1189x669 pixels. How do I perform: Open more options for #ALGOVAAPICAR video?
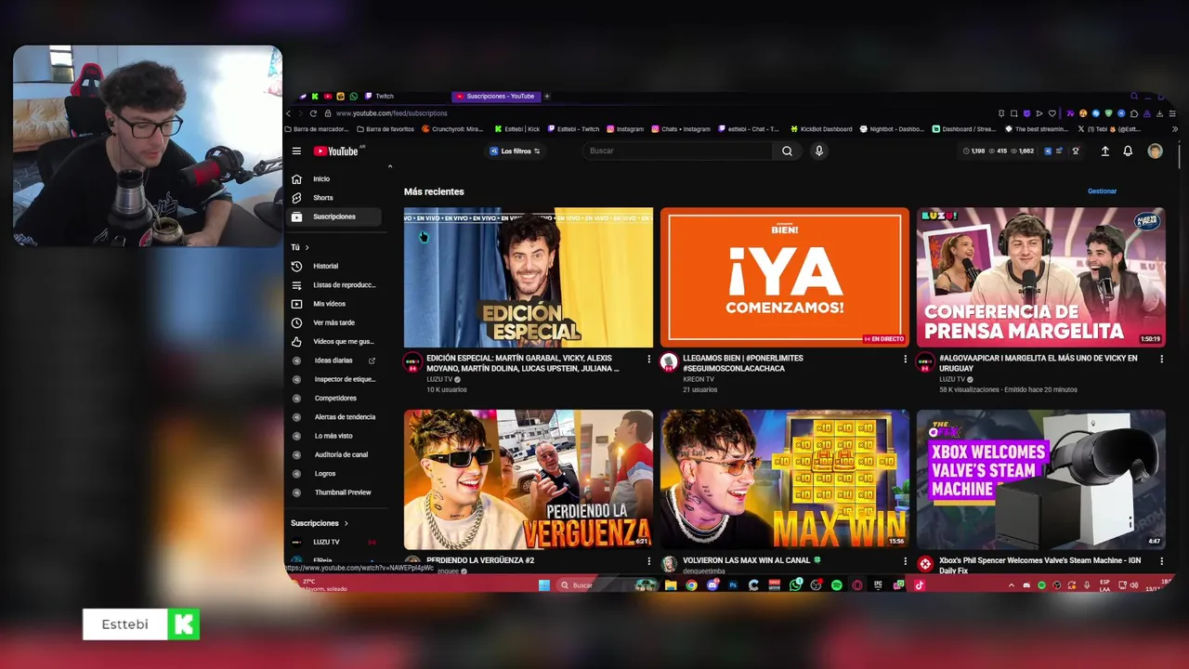click(1161, 359)
